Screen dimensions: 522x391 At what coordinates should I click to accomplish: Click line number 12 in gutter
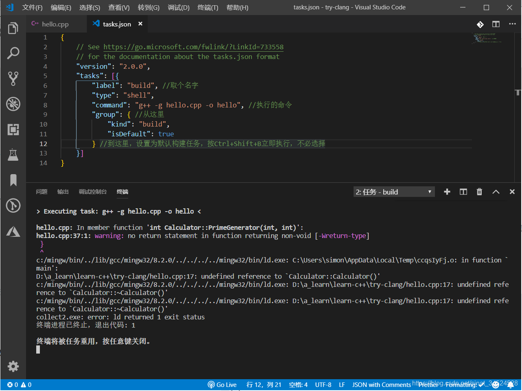click(44, 144)
